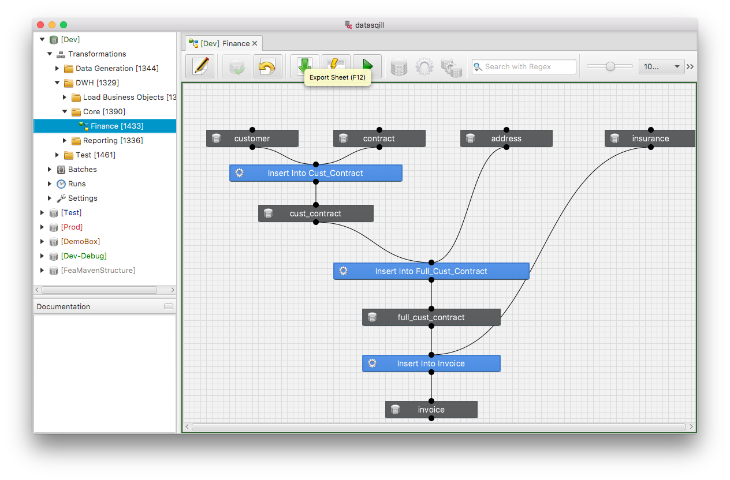The width and height of the screenshot is (730, 480).
Task: Click the database checkmark commit icon
Action: click(x=237, y=66)
